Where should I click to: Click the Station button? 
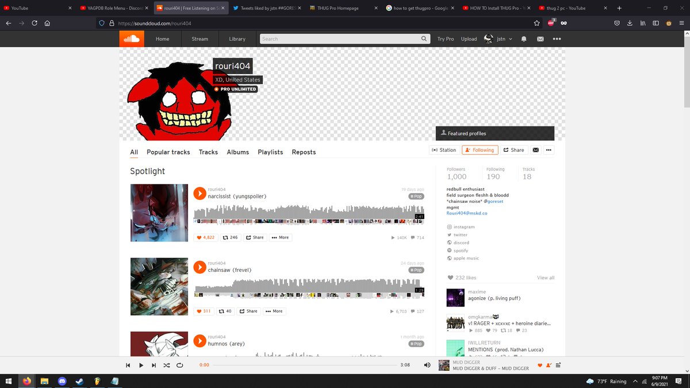pyautogui.click(x=444, y=150)
